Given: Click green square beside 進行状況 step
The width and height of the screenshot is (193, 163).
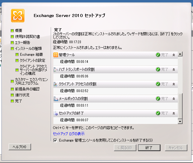Looking at the screenshot, I should click(x=12, y=95).
